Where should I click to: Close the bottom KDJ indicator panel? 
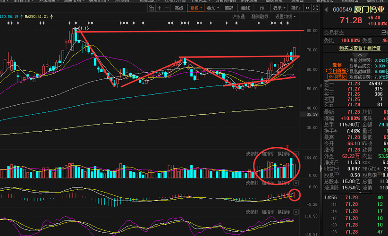296,212
